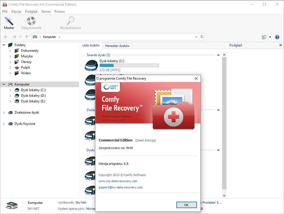Go up one level arrow
284x214 pixels.
click(x=27, y=37)
